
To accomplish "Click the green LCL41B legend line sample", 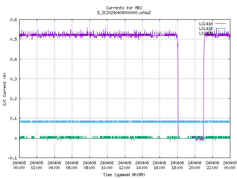I will (x=220, y=28).
